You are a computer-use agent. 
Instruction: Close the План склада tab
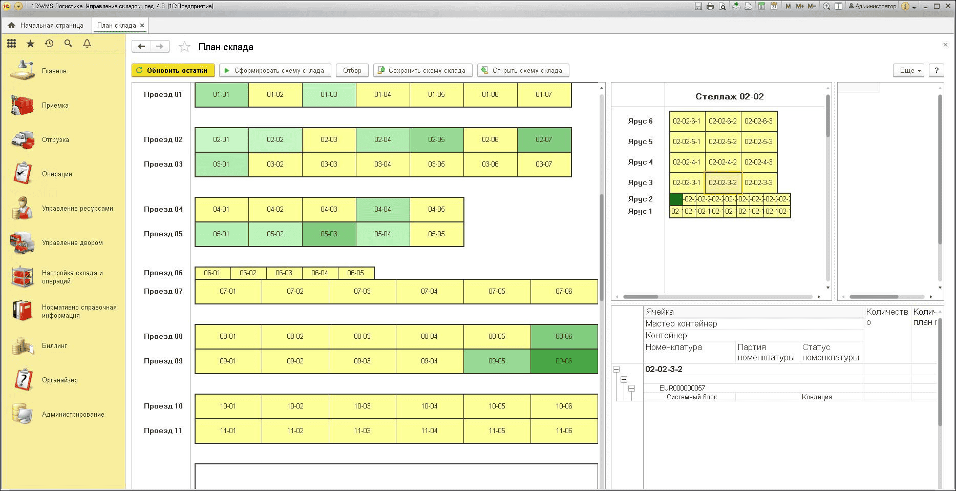[142, 25]
